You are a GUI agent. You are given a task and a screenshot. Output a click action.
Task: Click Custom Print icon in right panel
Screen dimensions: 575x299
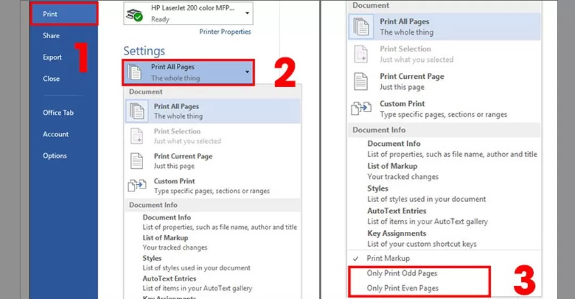[x=361, y=109]
